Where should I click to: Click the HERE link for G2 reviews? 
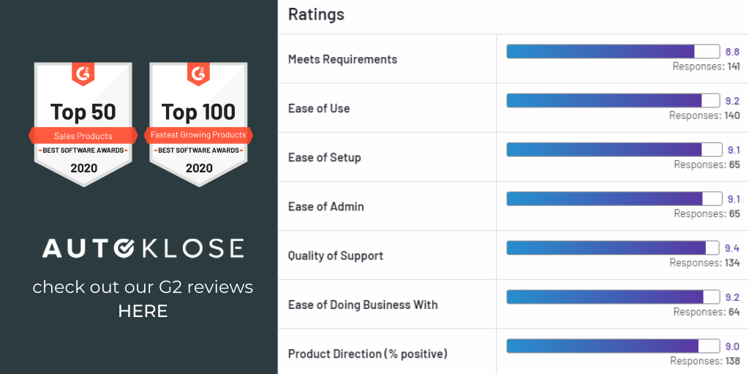(143, 311)
